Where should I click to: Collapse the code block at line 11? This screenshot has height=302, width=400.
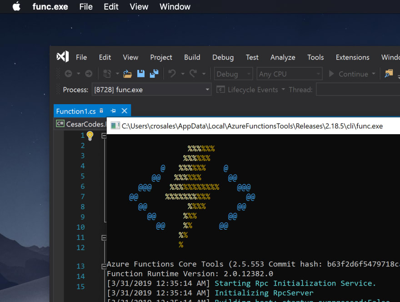coord(104,238)
